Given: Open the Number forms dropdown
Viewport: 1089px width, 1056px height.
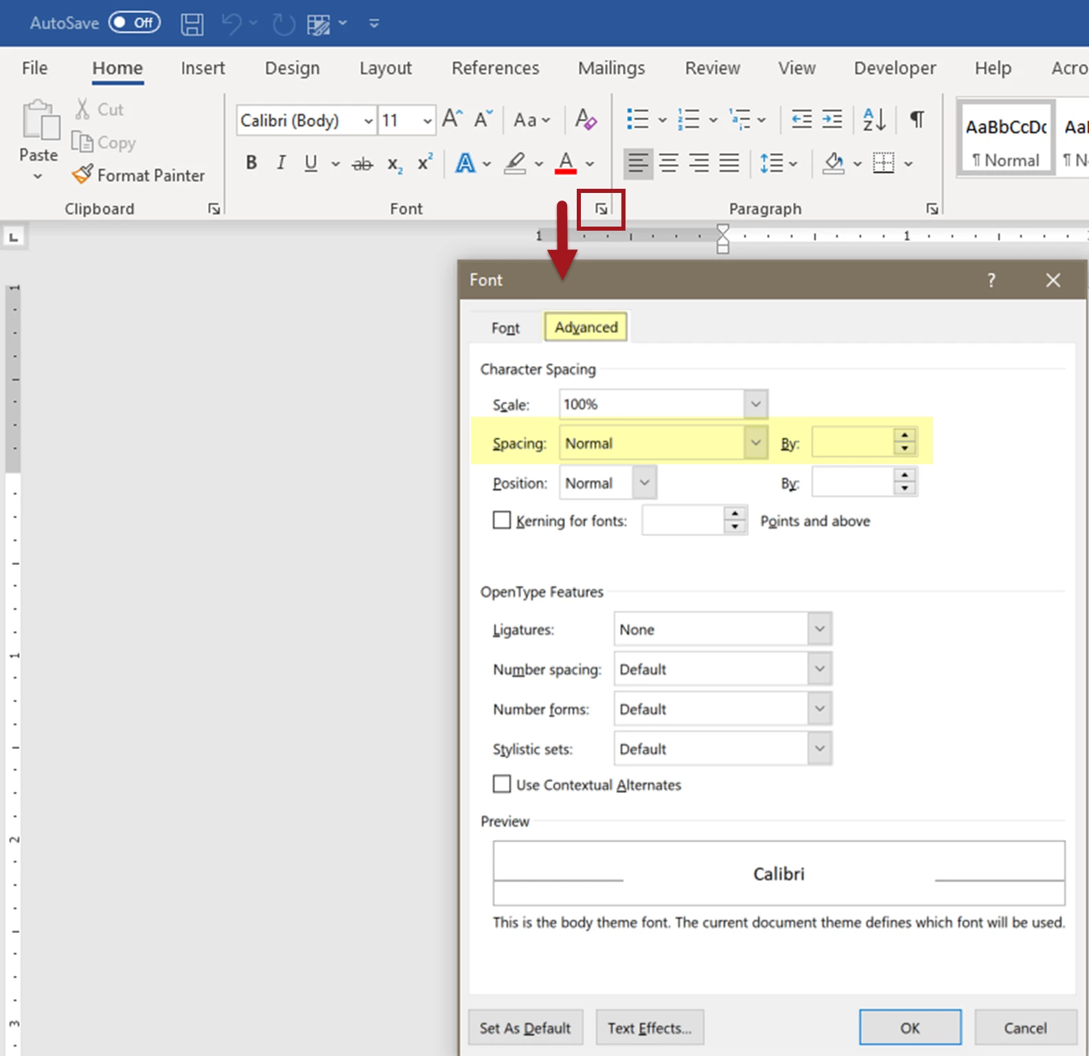Looking at the screenshot, I should coord(819,709).
